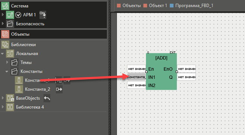245x135 pixels.
Task: Expand the Темы folder
Action: pos(7,62)
